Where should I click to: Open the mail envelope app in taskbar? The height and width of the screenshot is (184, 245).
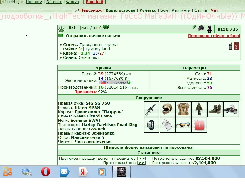coord(64,172)
